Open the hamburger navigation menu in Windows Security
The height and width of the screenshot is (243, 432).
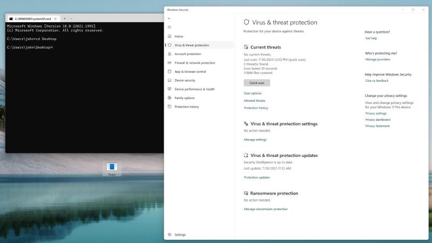click(x=169, y=27)
